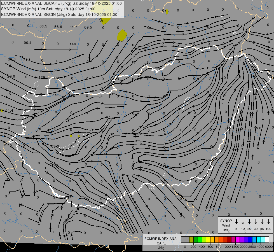Click the 128 value on map
Screen dimensions: 274x252
pyautogui.click(x=56, y=95)
